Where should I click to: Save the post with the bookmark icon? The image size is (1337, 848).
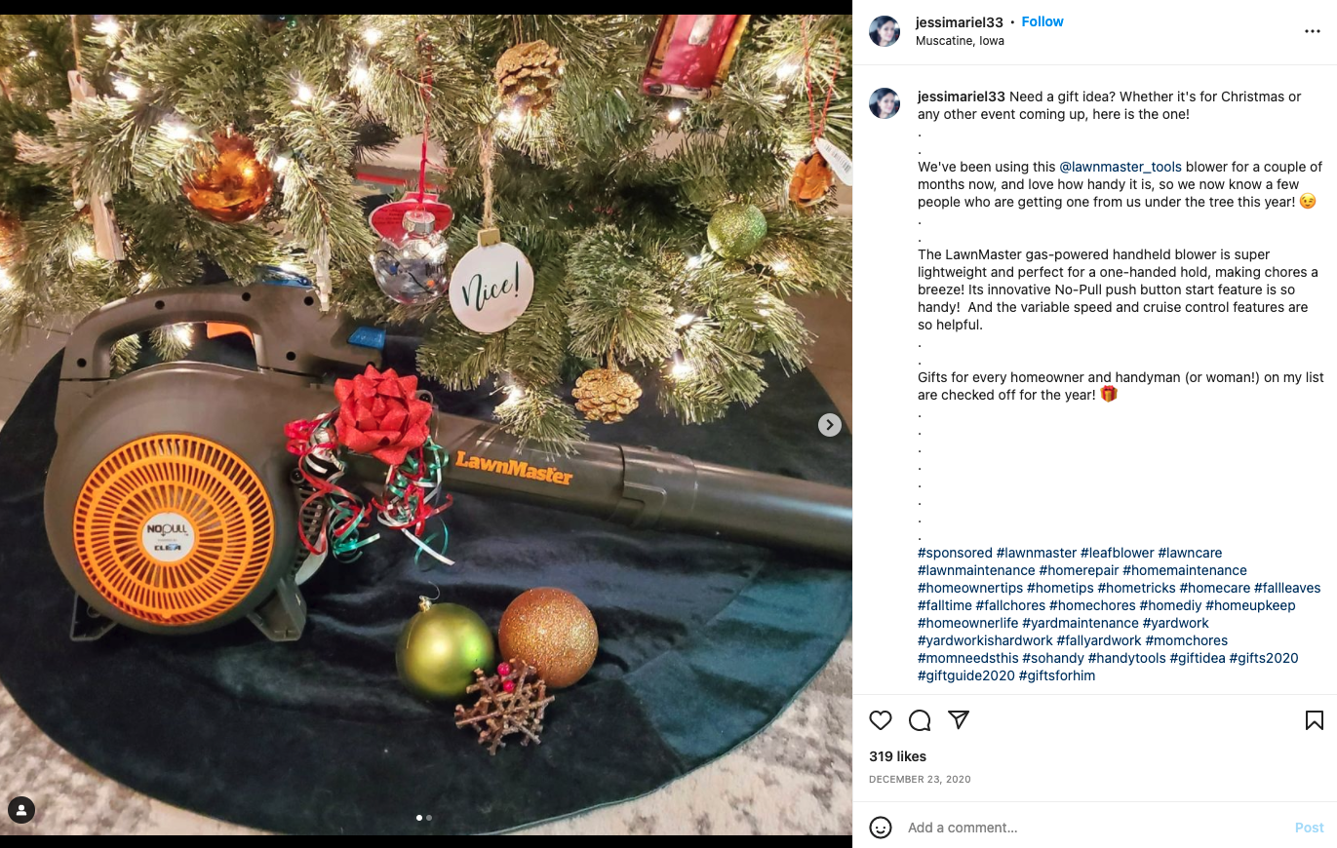[1314, 720]
